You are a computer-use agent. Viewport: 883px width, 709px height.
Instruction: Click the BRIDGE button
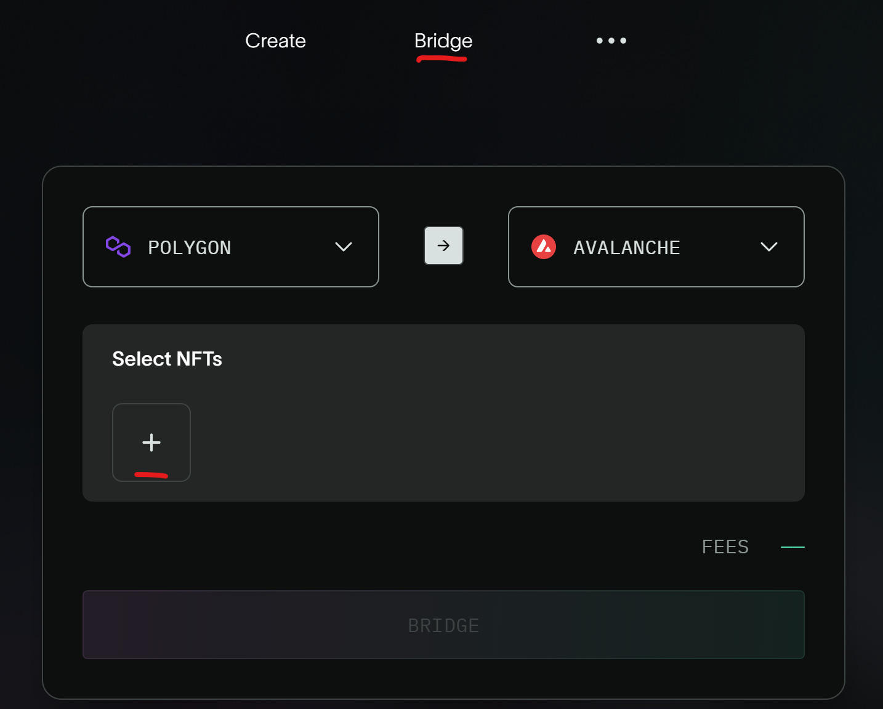(443, 625)
